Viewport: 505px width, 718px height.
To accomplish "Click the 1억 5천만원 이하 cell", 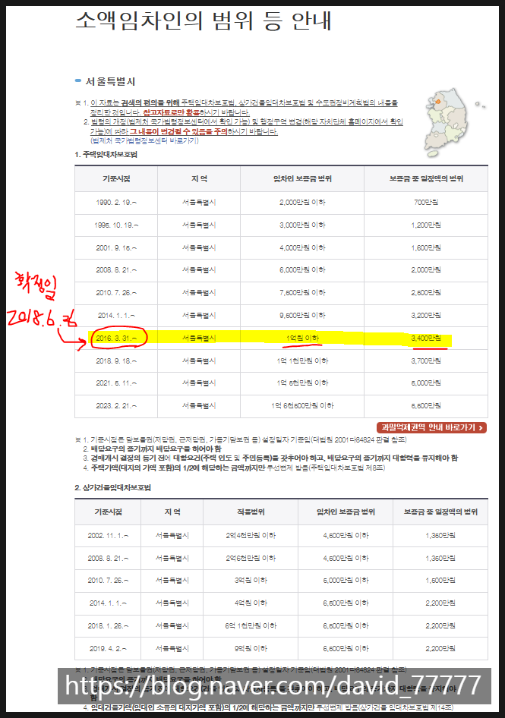I will pyautogui.click(x=302, y=383).
